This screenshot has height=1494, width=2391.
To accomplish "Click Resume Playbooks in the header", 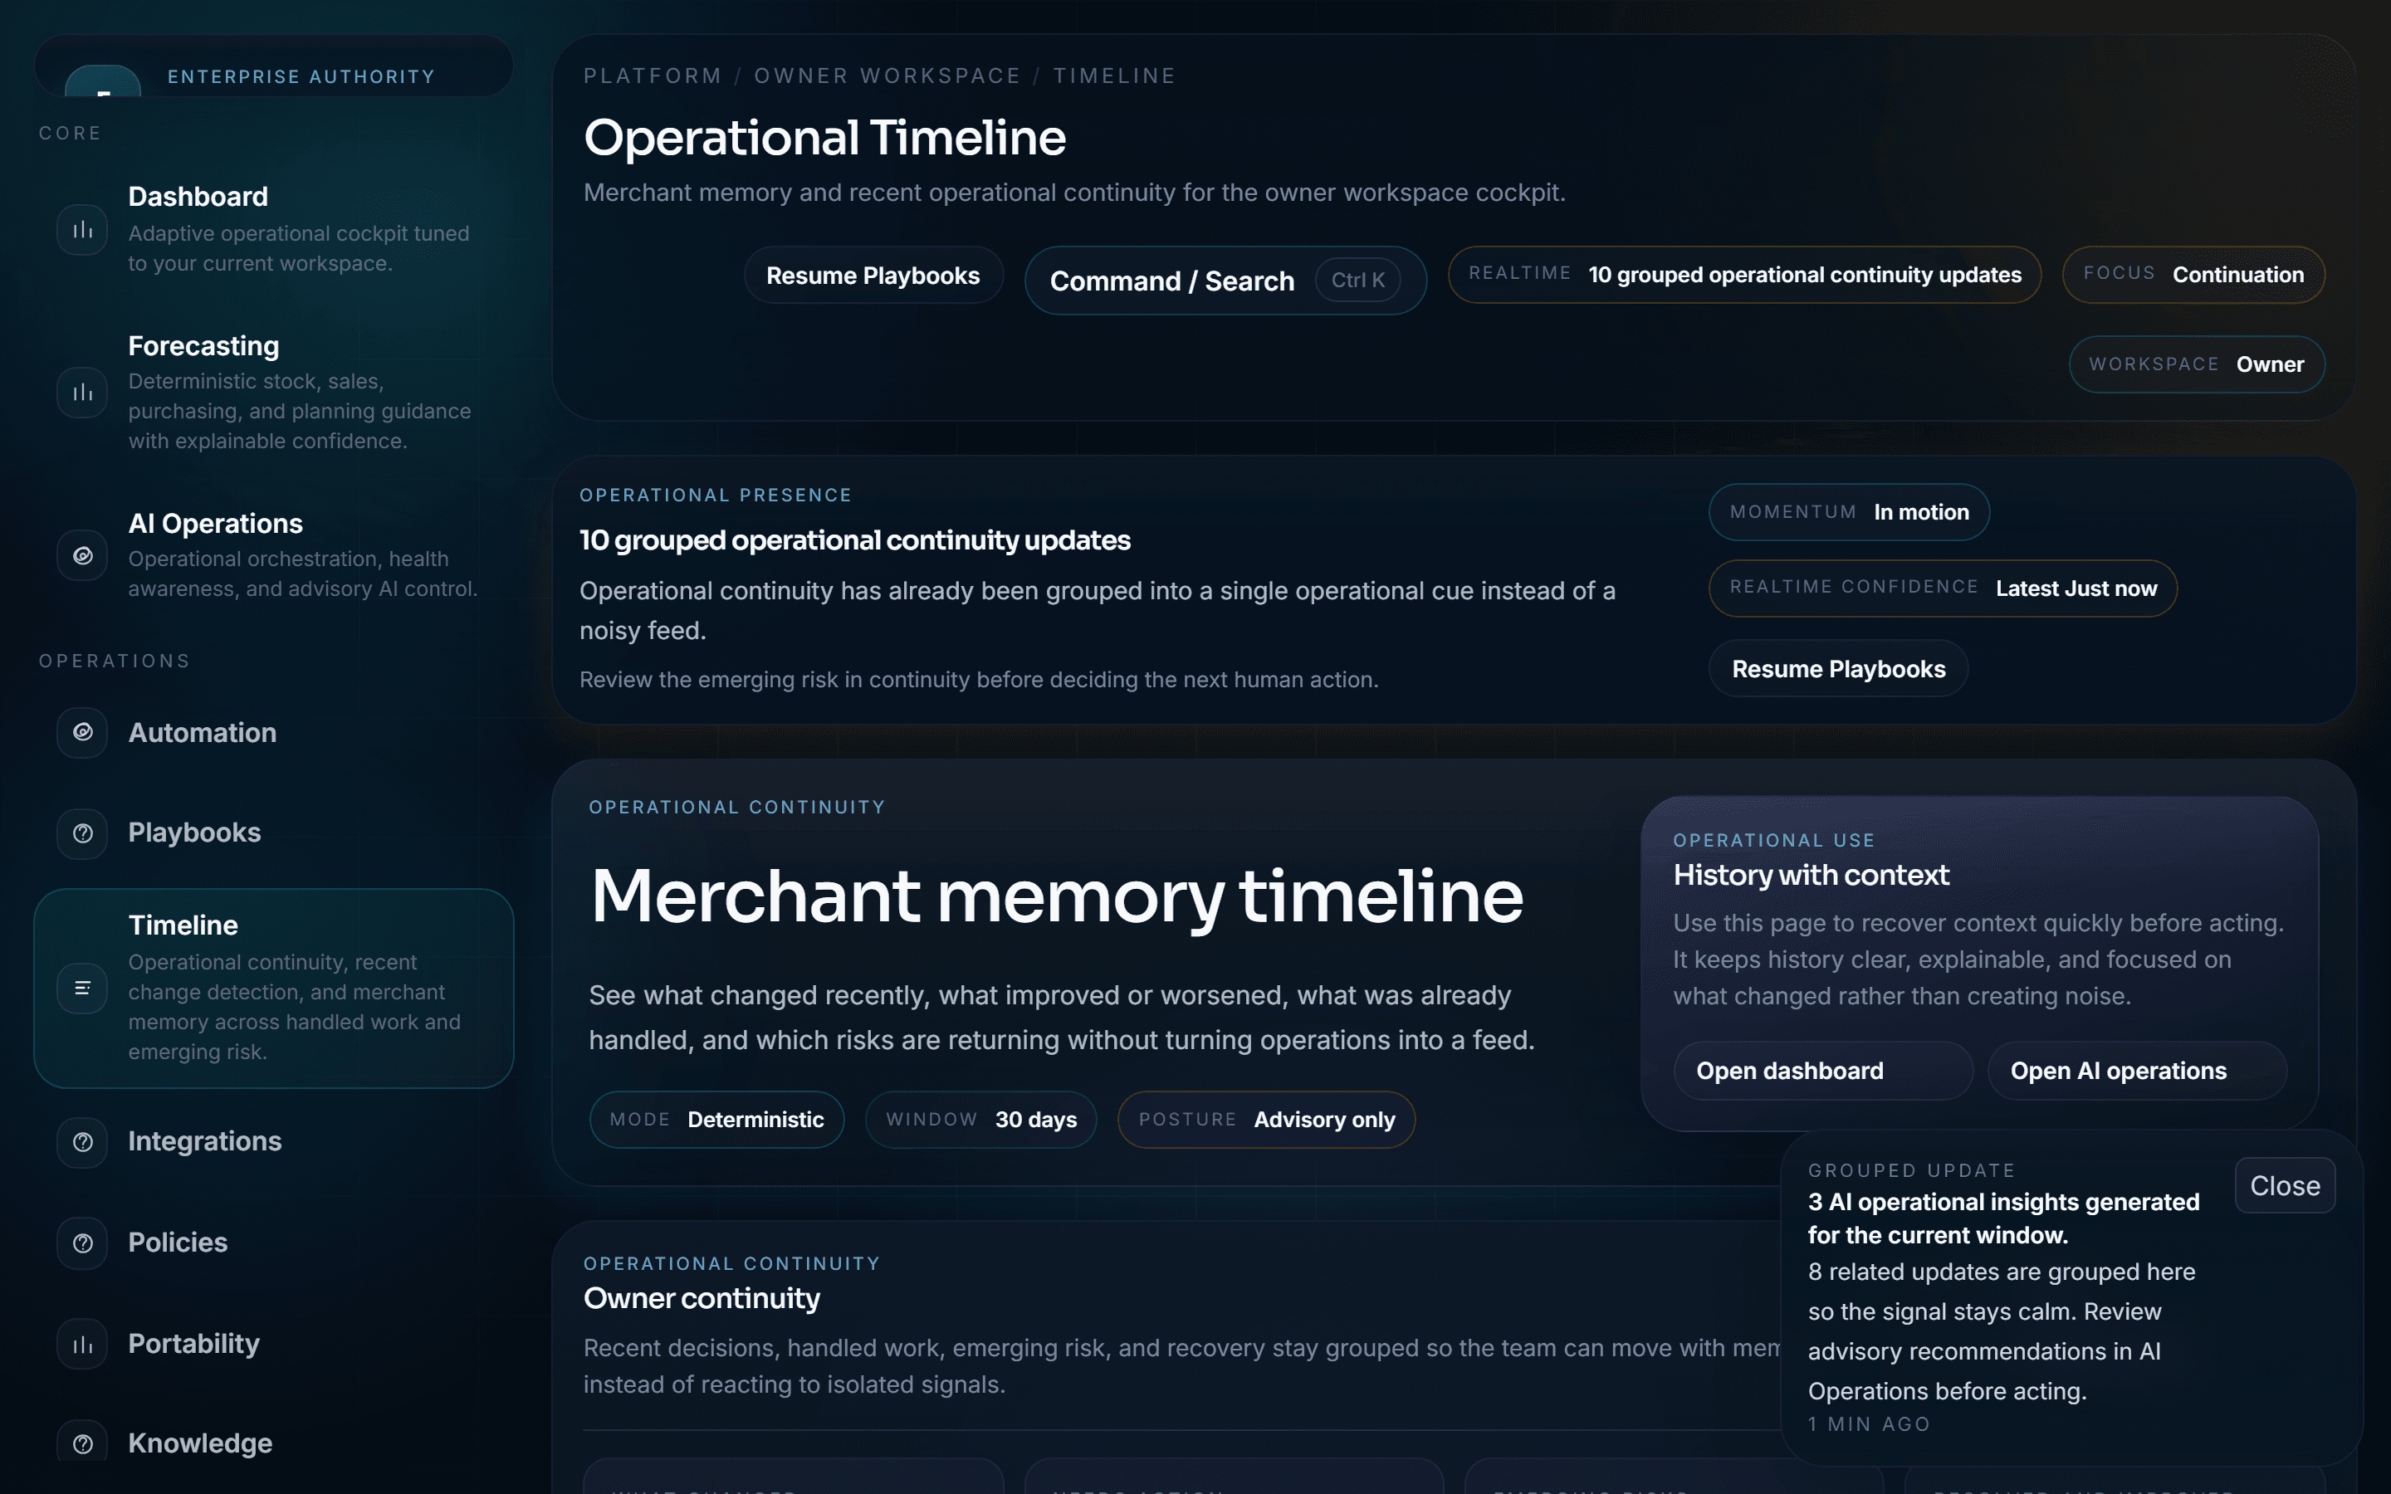I will pyautogui.click(x=873, y=276).
